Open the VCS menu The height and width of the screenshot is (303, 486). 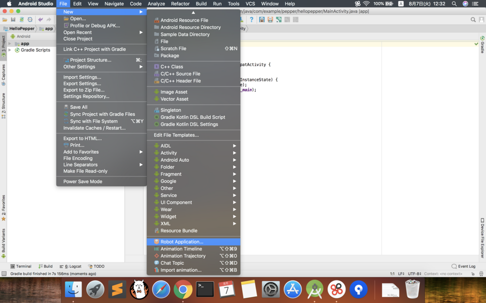coord(250,4)
